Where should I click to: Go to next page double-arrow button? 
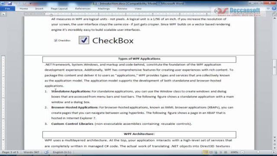[x=274, y=148]
